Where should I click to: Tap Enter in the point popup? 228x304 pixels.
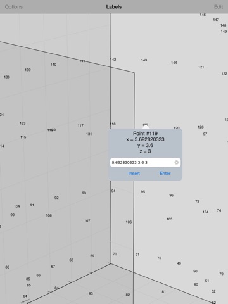(x=165, y=174)
